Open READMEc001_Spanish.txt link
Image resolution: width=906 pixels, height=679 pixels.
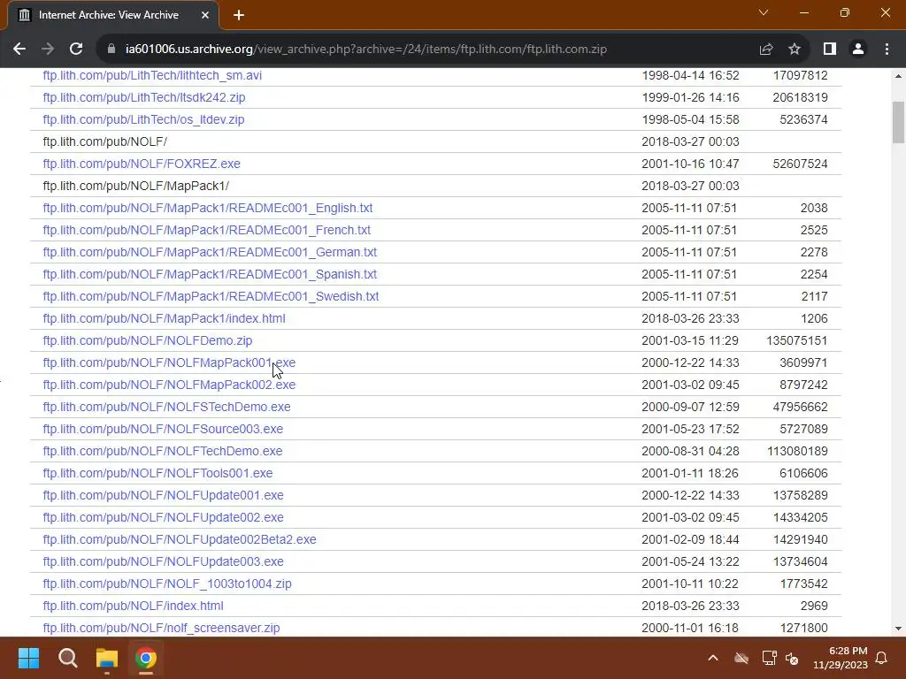(210, 274)
